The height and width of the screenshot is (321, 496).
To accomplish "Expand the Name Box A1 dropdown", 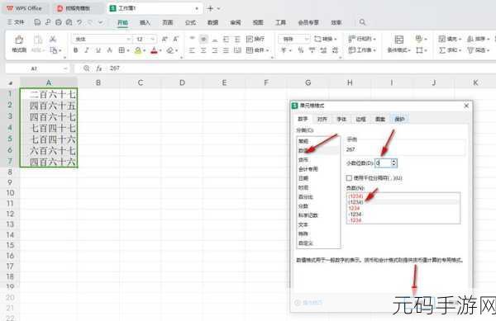I will click(65, 68).
